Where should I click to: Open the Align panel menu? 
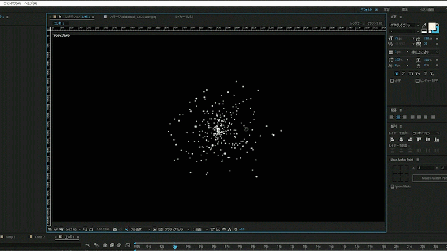[400, 127]
